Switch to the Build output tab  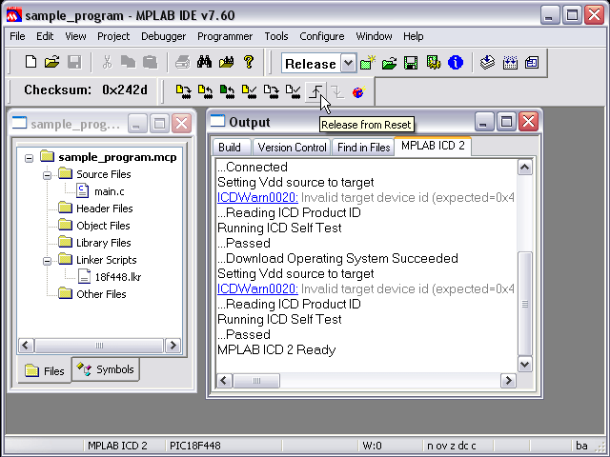point(230,148)
